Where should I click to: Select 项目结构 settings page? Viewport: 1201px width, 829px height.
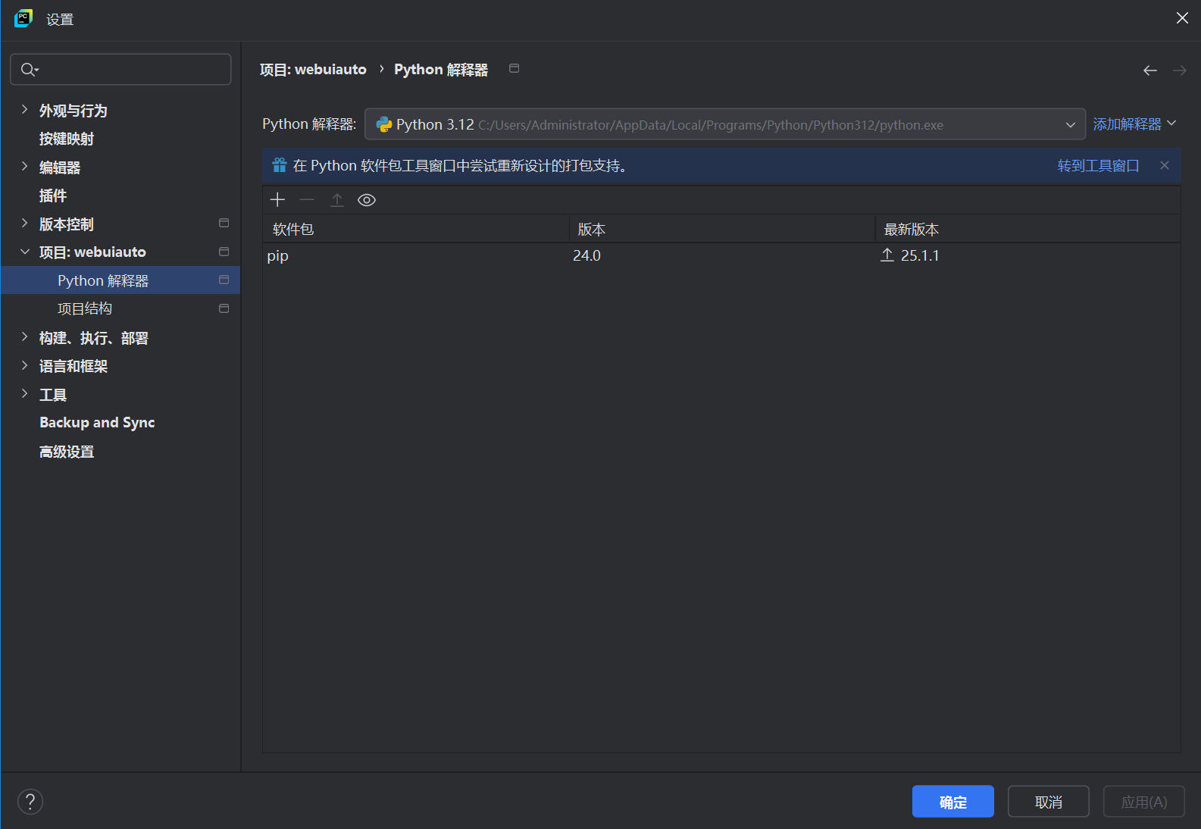pyautogui.click(x=85, y=308)
